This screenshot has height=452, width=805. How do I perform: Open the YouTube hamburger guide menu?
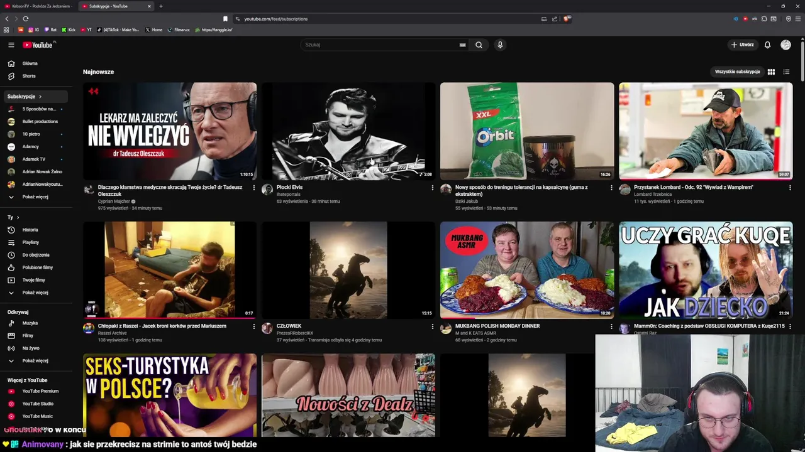click(11, 45)
